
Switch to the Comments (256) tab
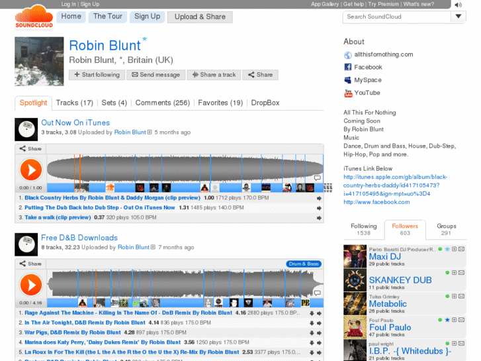coord(163,103)
